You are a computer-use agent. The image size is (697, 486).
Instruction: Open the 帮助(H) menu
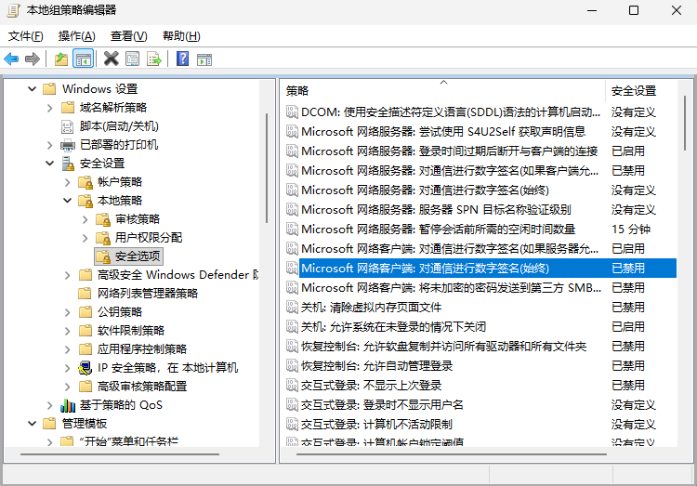tap(180, 36)
